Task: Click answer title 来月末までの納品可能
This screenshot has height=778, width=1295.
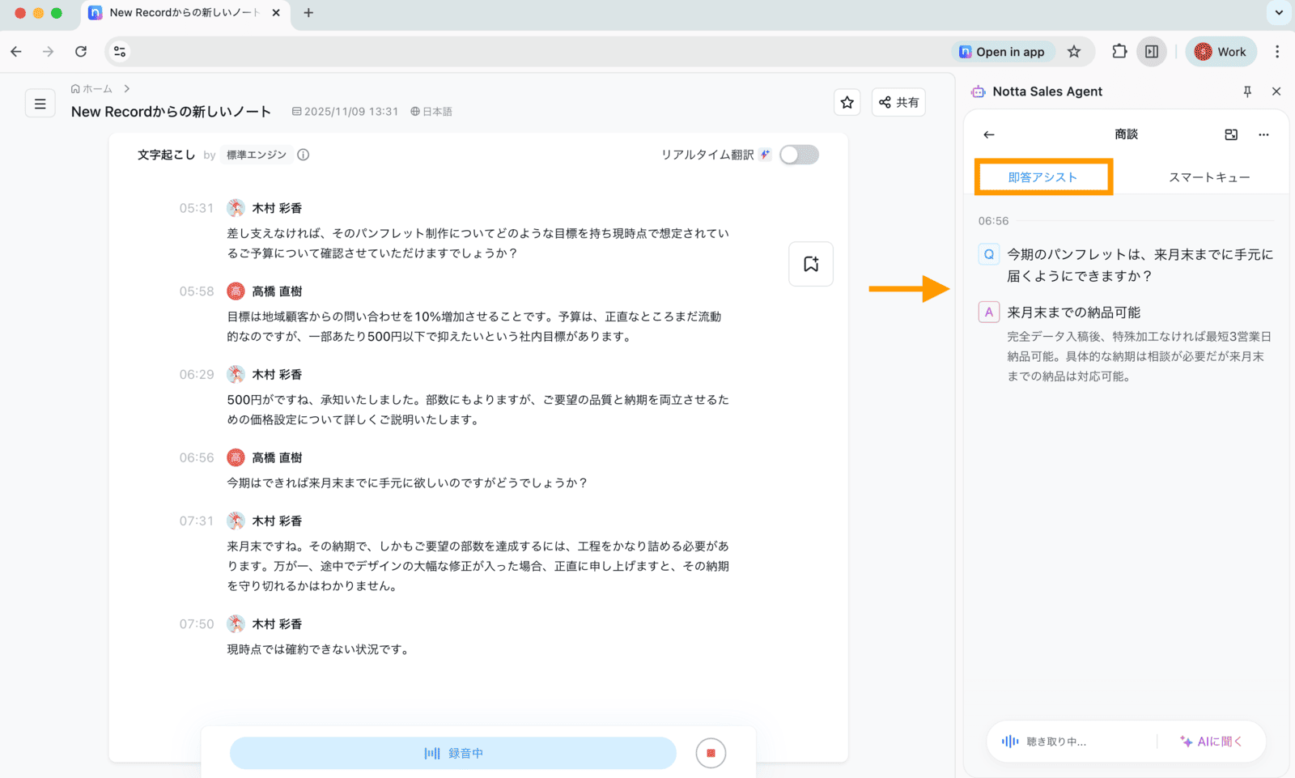Action: tap(1074, 312)
